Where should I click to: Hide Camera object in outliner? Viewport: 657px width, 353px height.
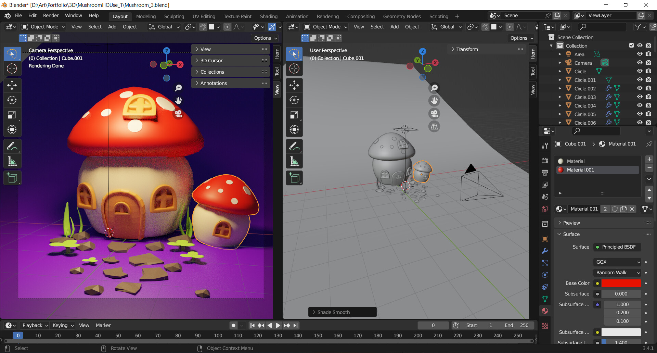click(x=640, y=63)
